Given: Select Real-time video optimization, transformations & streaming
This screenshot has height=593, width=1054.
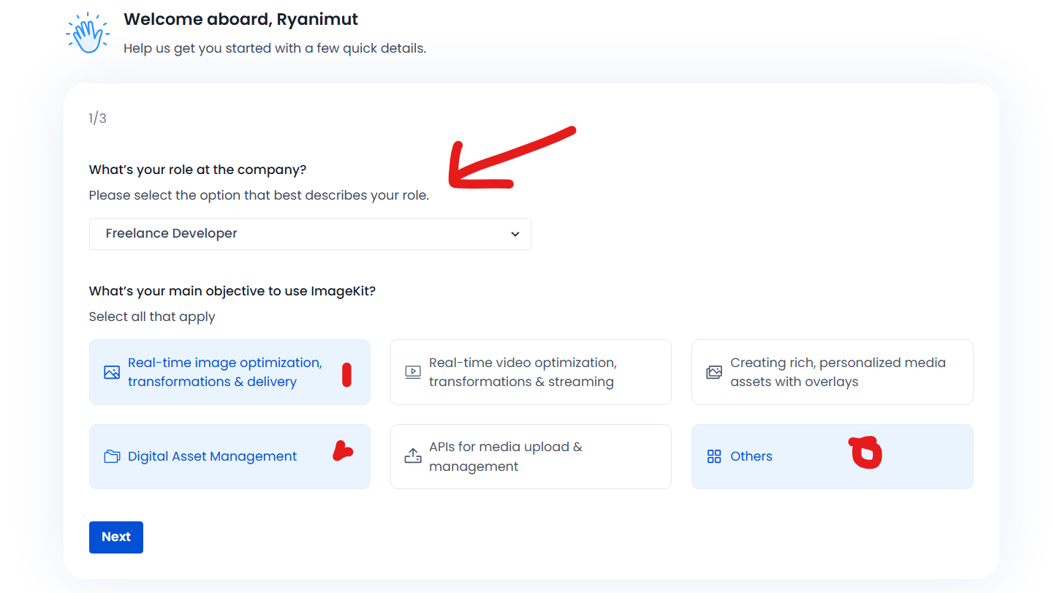Looking at the screenshot, I should click(523, 372).
